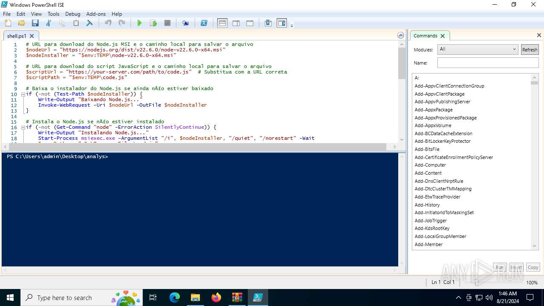The height and width of the screenshot is (306, 544).
Task: Open the File menu
Action: 7,14
